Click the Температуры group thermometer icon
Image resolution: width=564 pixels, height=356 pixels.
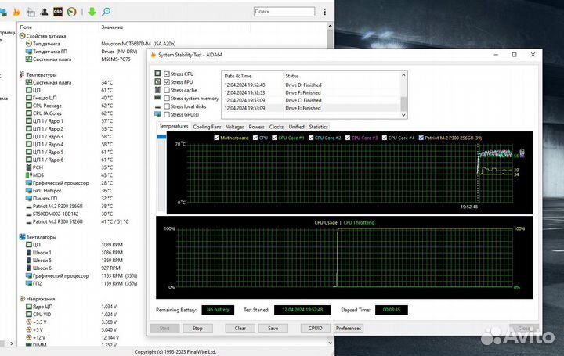tap(22, 74)
